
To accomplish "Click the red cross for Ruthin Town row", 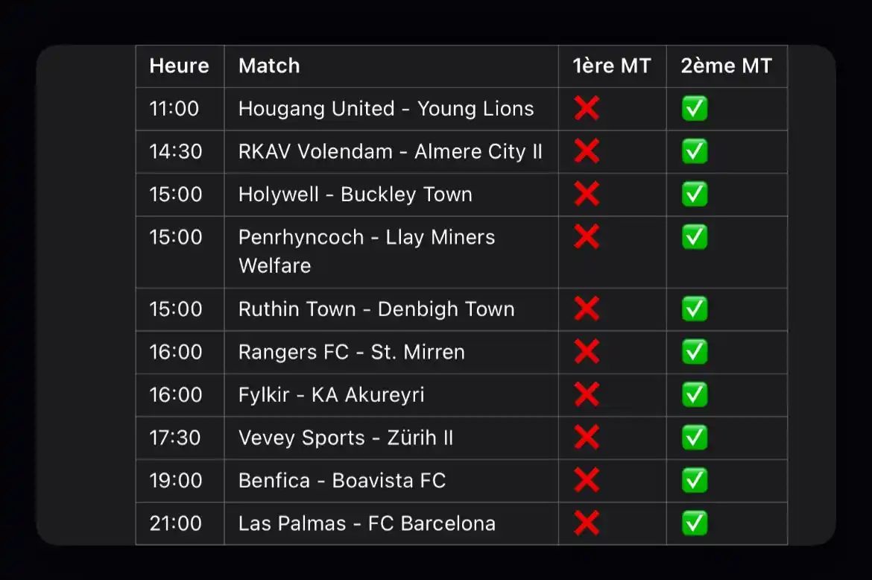I will pos(587,309).
